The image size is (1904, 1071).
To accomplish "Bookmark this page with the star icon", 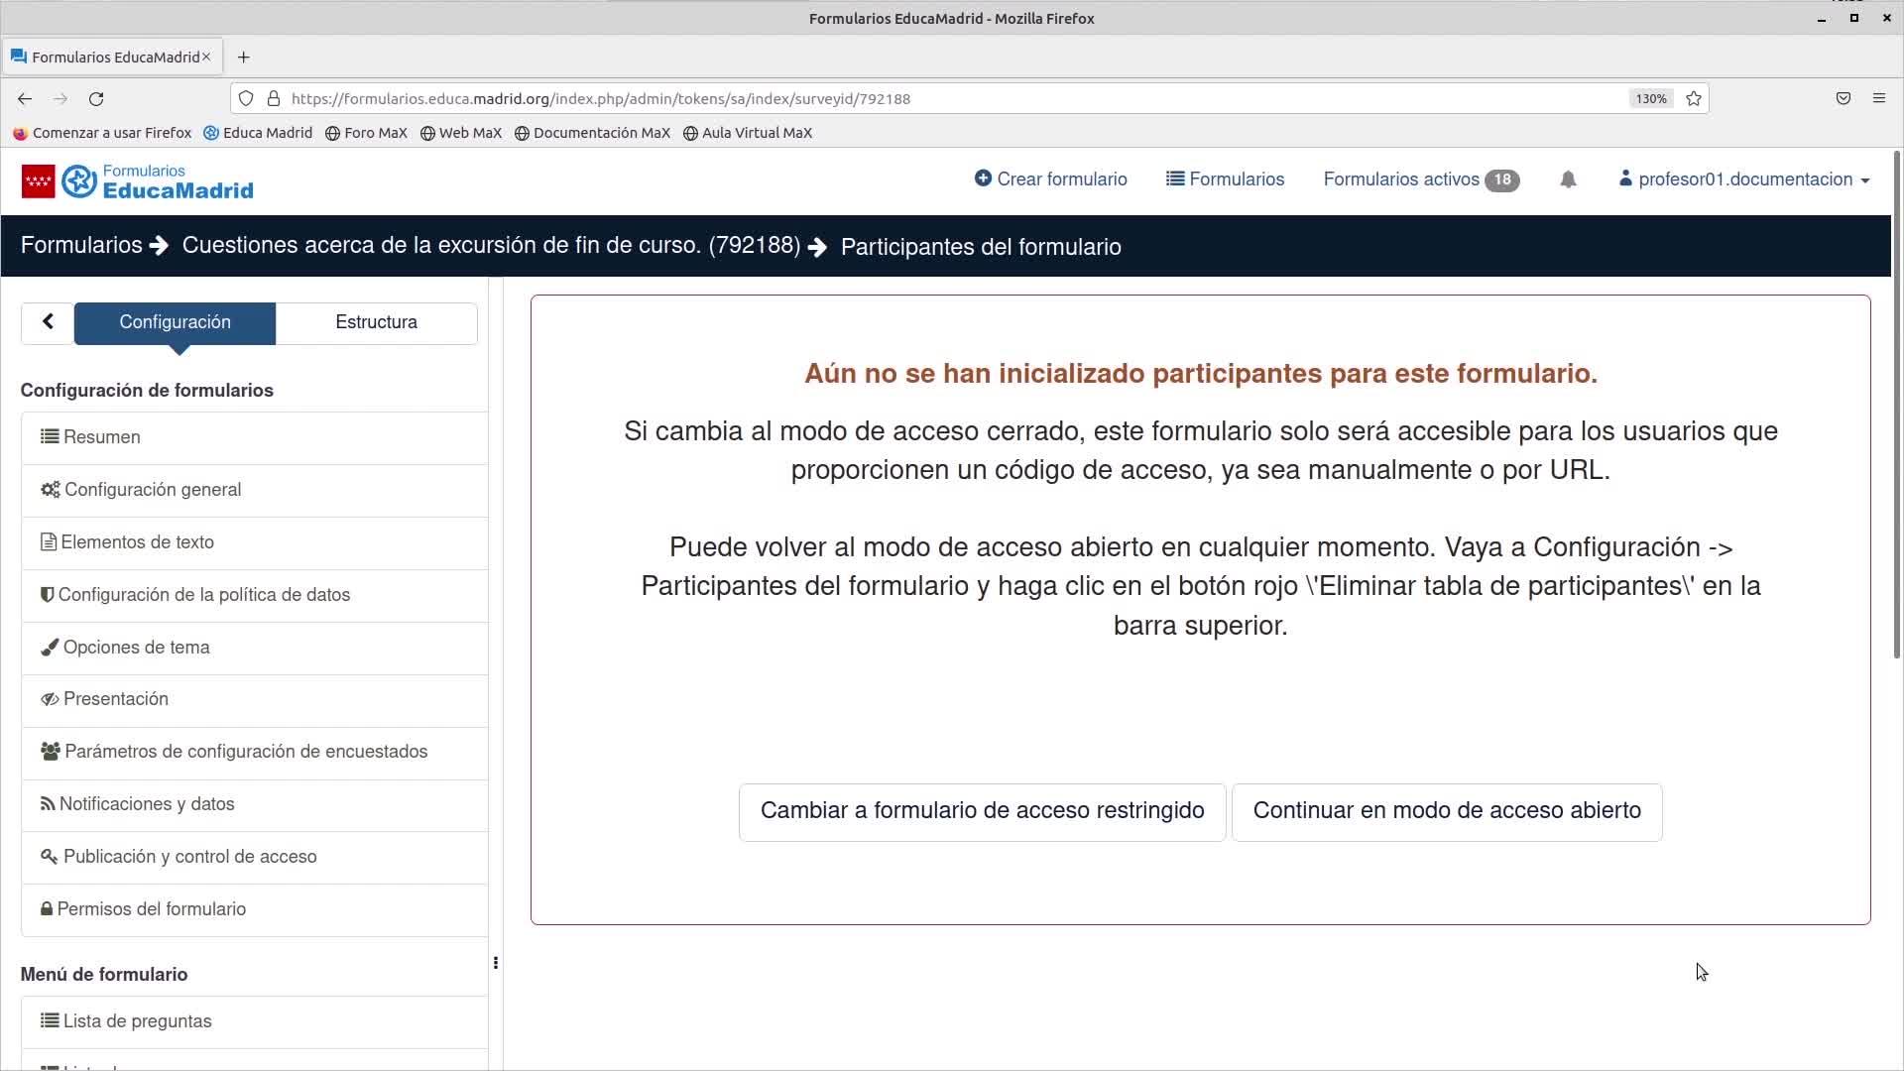I will [1694, 99].
